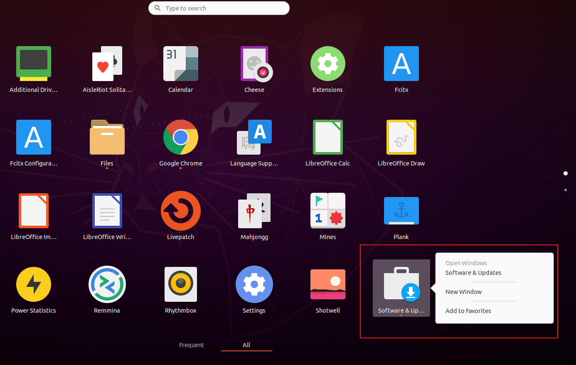The image size is (576, 365).
Task: Launch AisleRiot Solitaire
Action: point(107,64)
